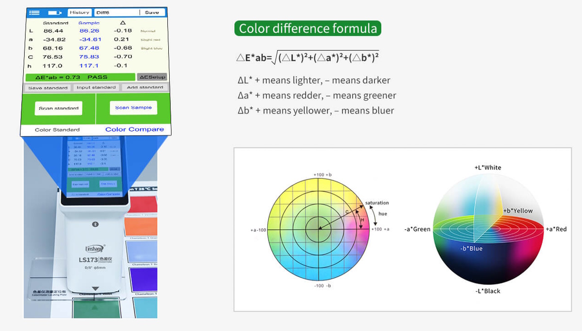Save the current measurement

(x=152, y=13)
